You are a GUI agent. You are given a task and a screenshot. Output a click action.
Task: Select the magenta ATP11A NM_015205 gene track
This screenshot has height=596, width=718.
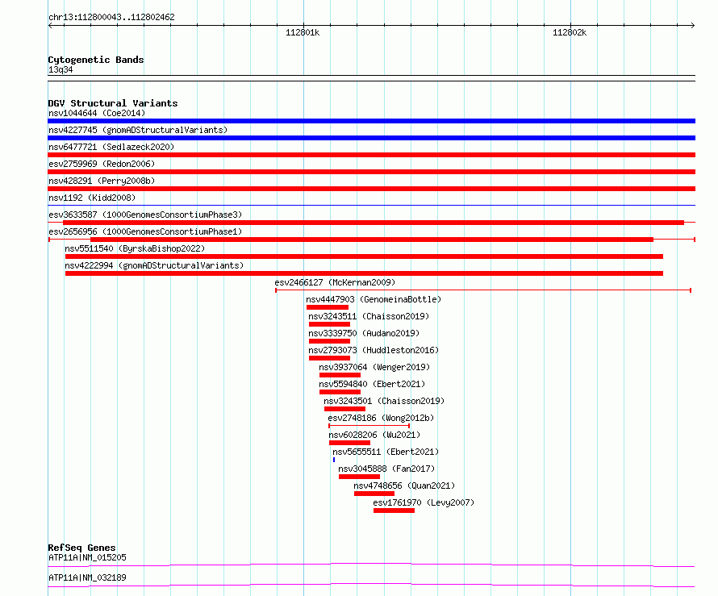pos(371,565)
